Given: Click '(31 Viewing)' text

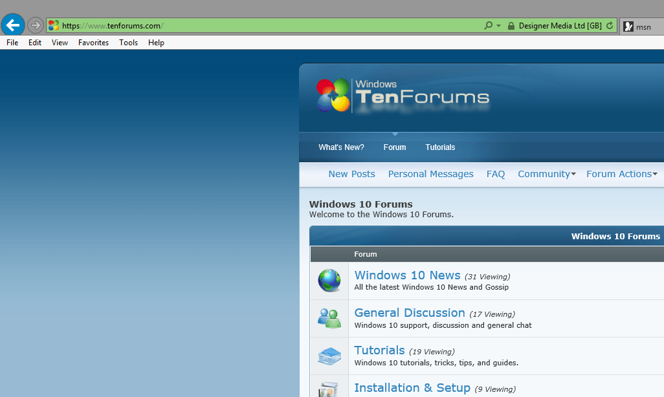Looking at the screenshot, I should tap(487, 277).
